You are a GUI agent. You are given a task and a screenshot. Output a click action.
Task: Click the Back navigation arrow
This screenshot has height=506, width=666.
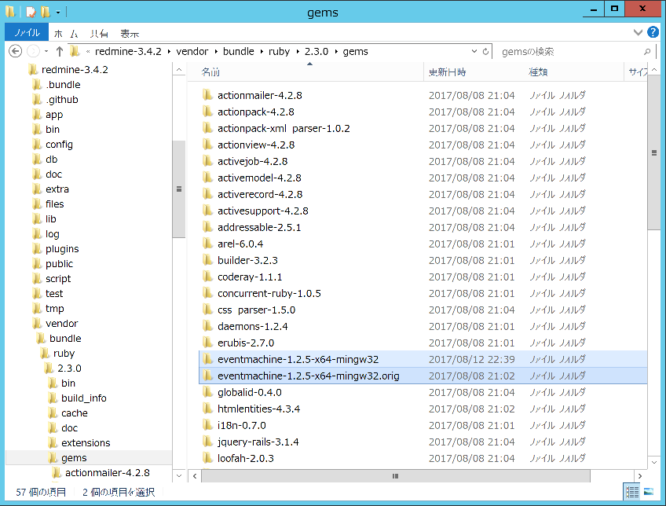point(15,51)
